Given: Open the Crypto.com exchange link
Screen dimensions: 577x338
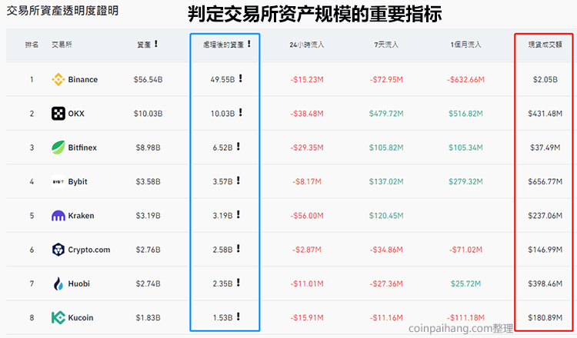Looking at the screenshot, I should [89, 250].
